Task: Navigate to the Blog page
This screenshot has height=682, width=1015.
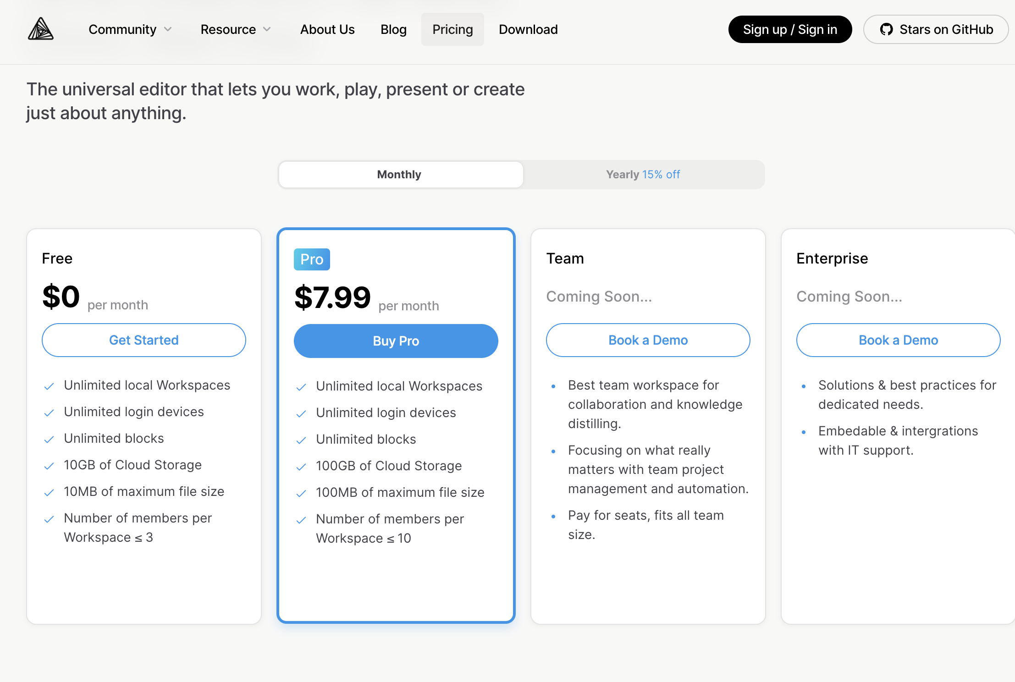Action: (393, 29)
